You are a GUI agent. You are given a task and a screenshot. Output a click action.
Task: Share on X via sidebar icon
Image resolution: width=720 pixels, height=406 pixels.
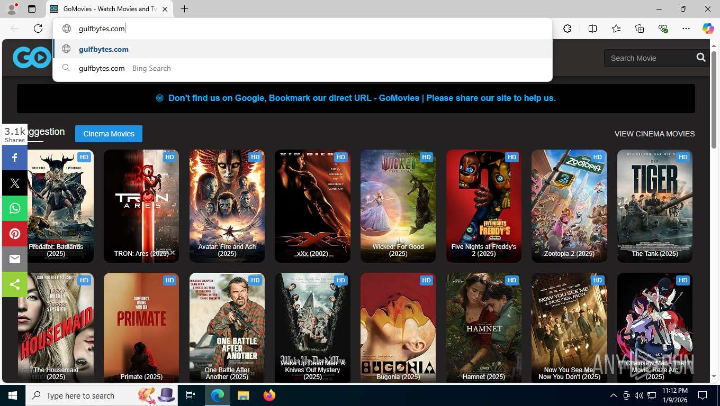coord(15,183)
